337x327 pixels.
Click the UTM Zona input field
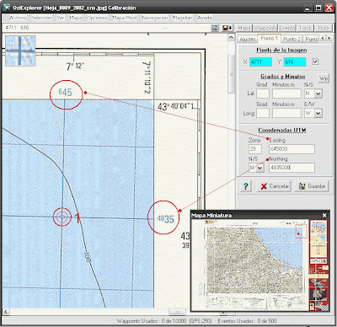tap(255, 149)
